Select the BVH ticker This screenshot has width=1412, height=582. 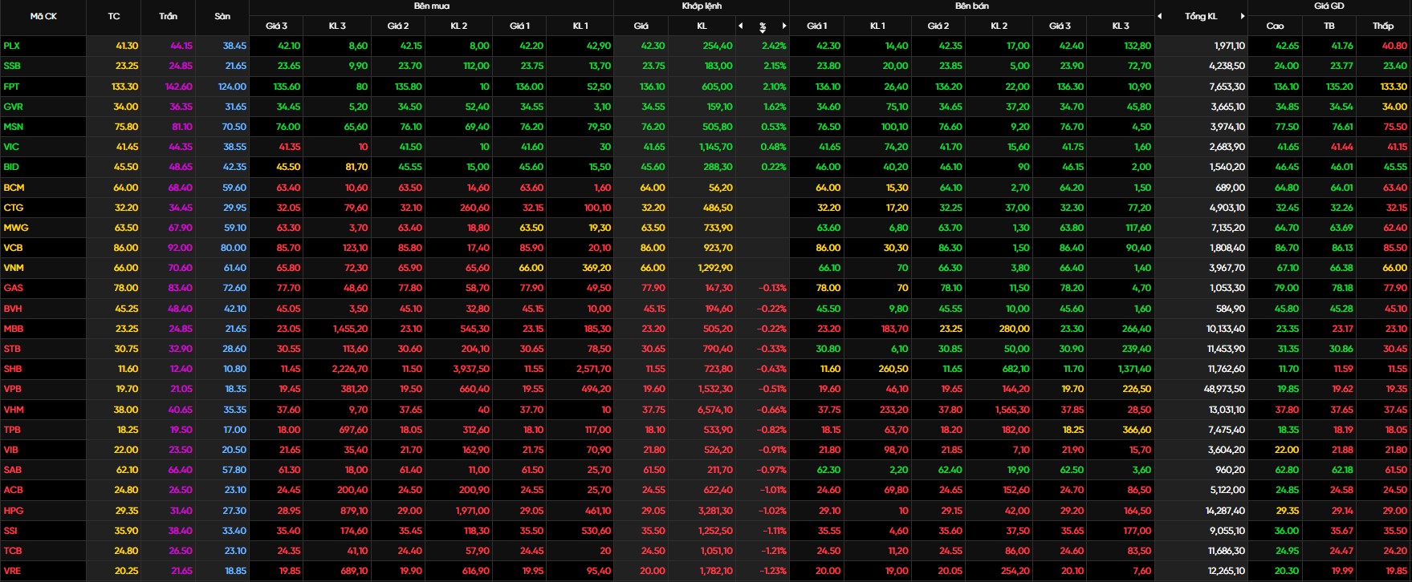(13, 309)
